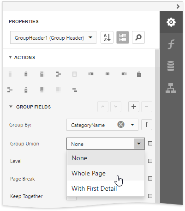
Task: Insert Report Header band in first actions row
Action: (26, 74)
